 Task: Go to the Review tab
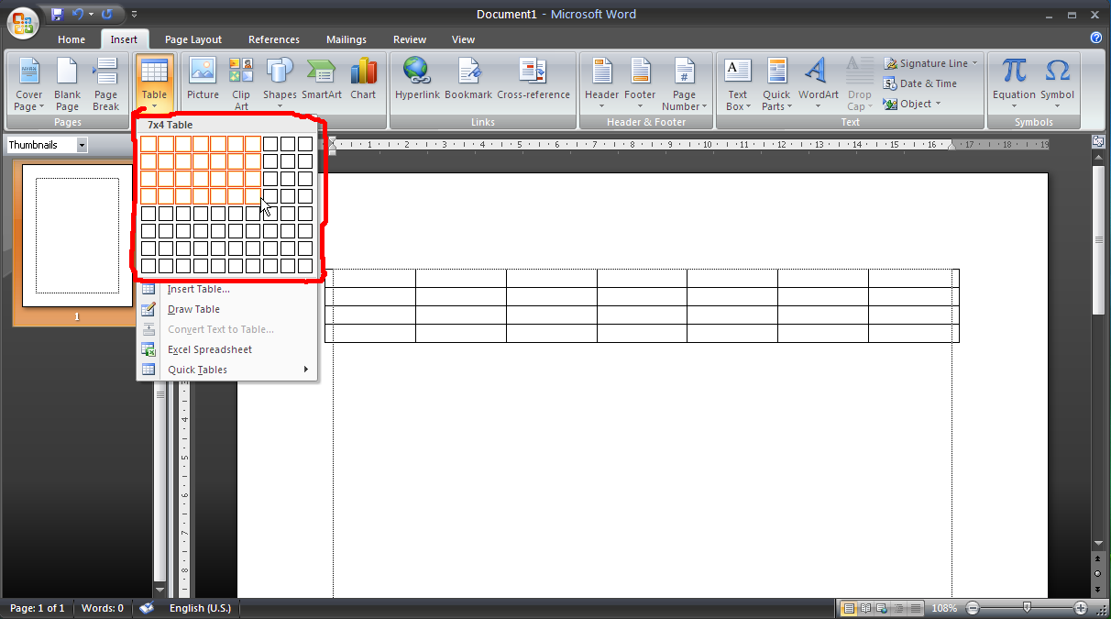tap(410, 39)
